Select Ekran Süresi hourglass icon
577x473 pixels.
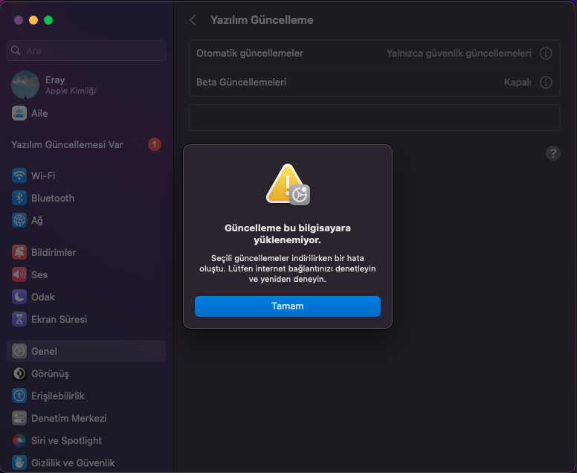pyautogui.click(x=19, y=320)
